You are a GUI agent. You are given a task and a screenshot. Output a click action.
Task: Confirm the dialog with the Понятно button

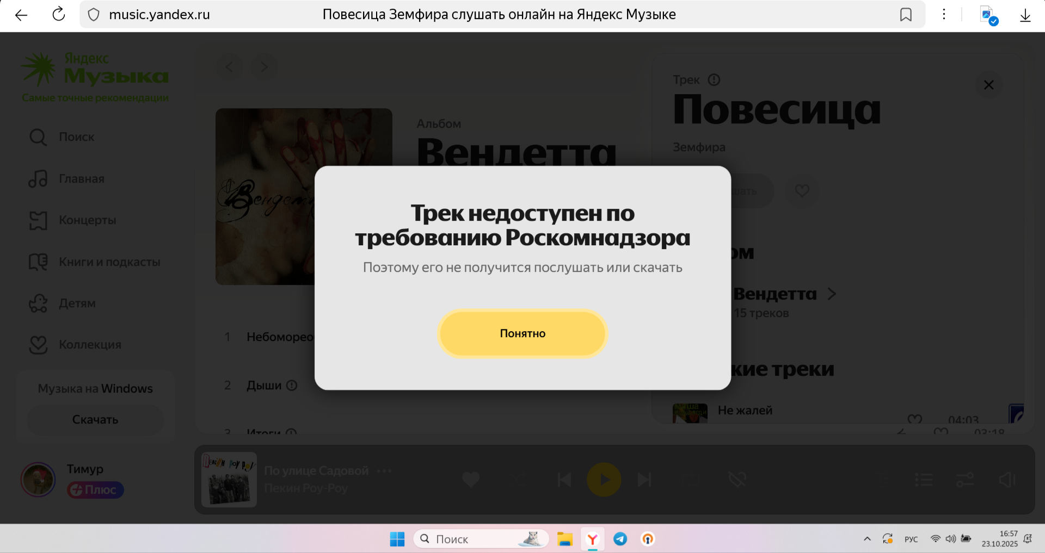(x=522, y=333)
